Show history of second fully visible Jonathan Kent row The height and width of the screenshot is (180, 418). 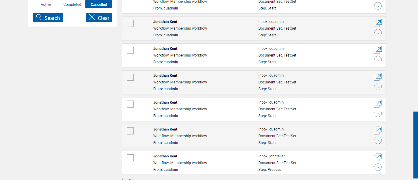coord(378,60)
